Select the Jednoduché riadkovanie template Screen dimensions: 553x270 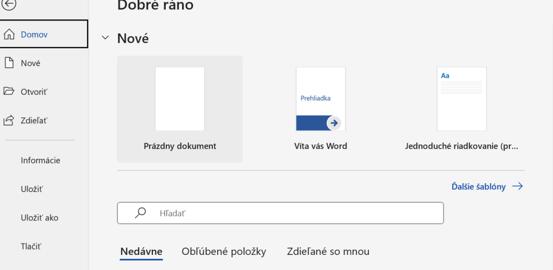pyautogui.click(x=461, y=108)
